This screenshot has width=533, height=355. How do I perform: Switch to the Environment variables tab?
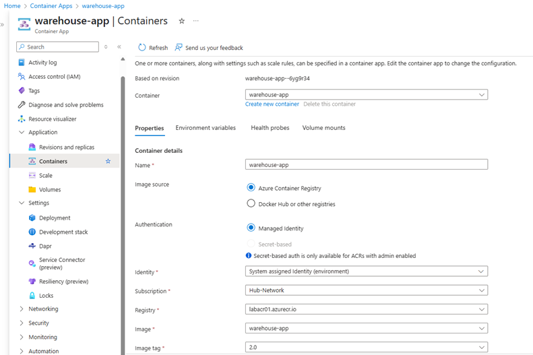206,128
